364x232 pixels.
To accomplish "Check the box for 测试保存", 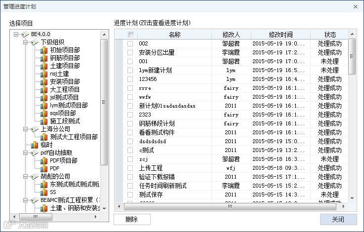I will point(130,194).
